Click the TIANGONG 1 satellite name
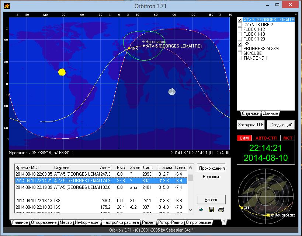The width and height of the screenshot is (302, 236). click(x=256, y=58)
